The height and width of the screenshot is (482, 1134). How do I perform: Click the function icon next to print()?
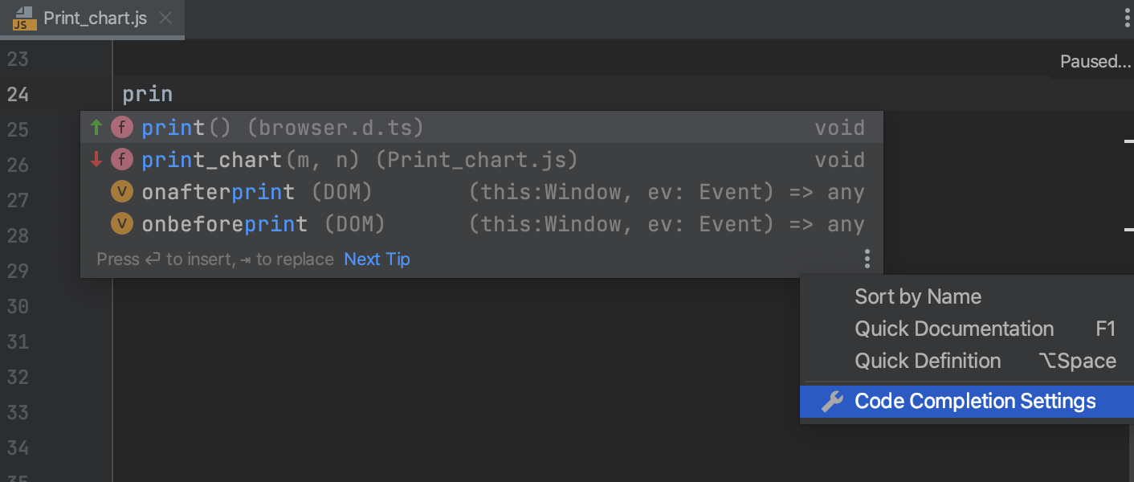(121, 128)
